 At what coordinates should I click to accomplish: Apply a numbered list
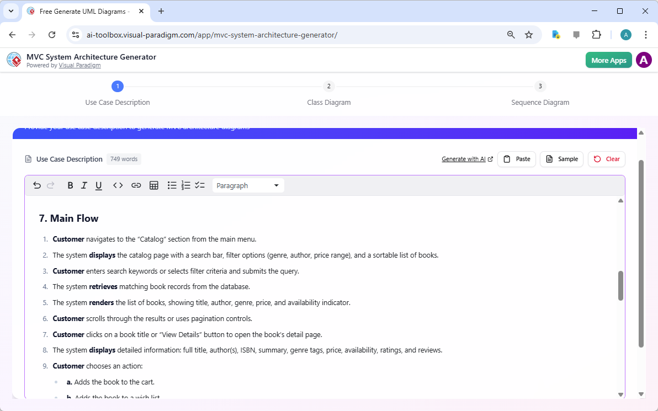[185, 185]
